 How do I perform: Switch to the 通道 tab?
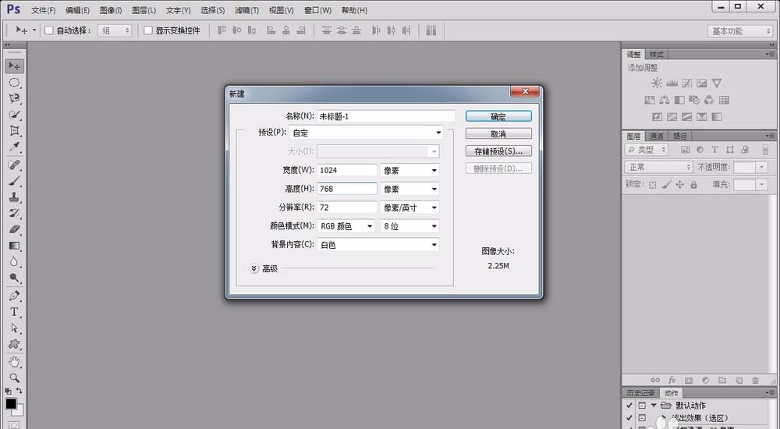[x=657, y=136]
